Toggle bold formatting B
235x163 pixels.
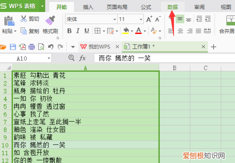69,31
